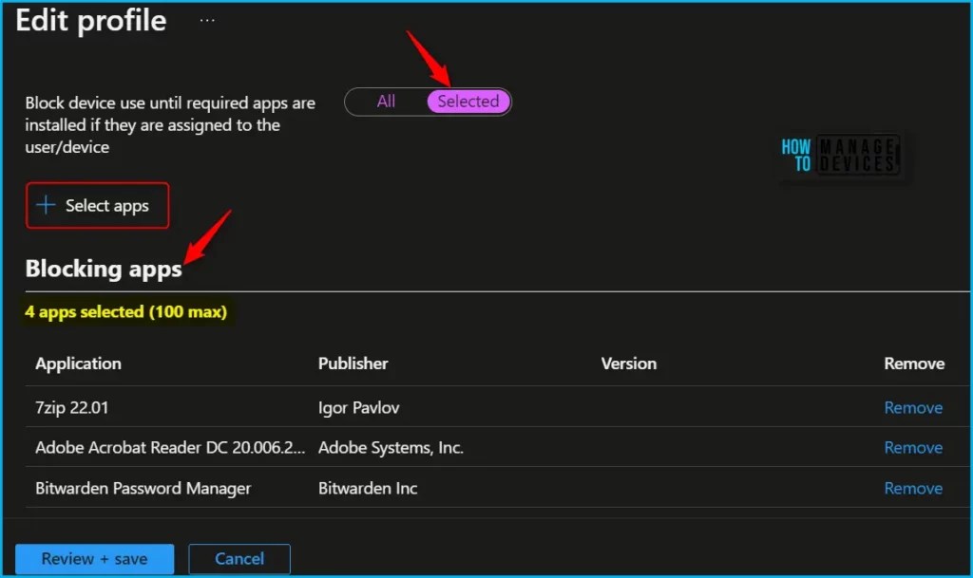Remove Bitwarden Password Manager entry
This screenshot has width=973, height=578.
912,488
